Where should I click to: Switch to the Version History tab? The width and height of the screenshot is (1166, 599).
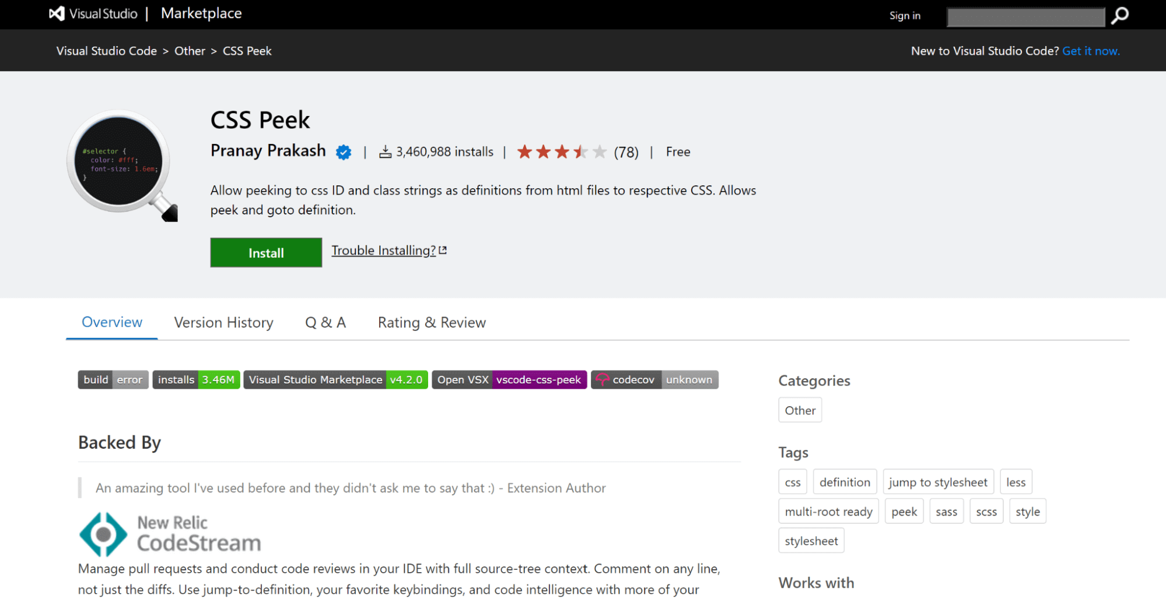tap(223, 322)
